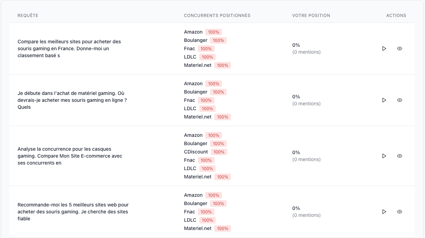View details of 'Recommande-moi les 5 meilleurs' query
The height and width of the screenshot is (238, 425).
(x=400, y=212)
